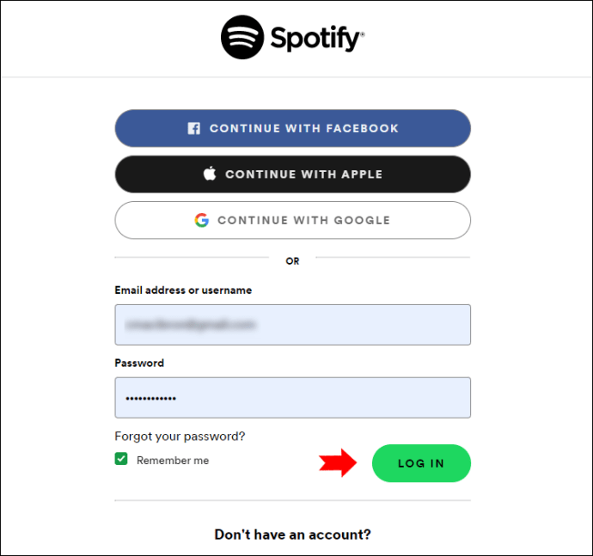Click the Don't have an account heading

(293, 535)
